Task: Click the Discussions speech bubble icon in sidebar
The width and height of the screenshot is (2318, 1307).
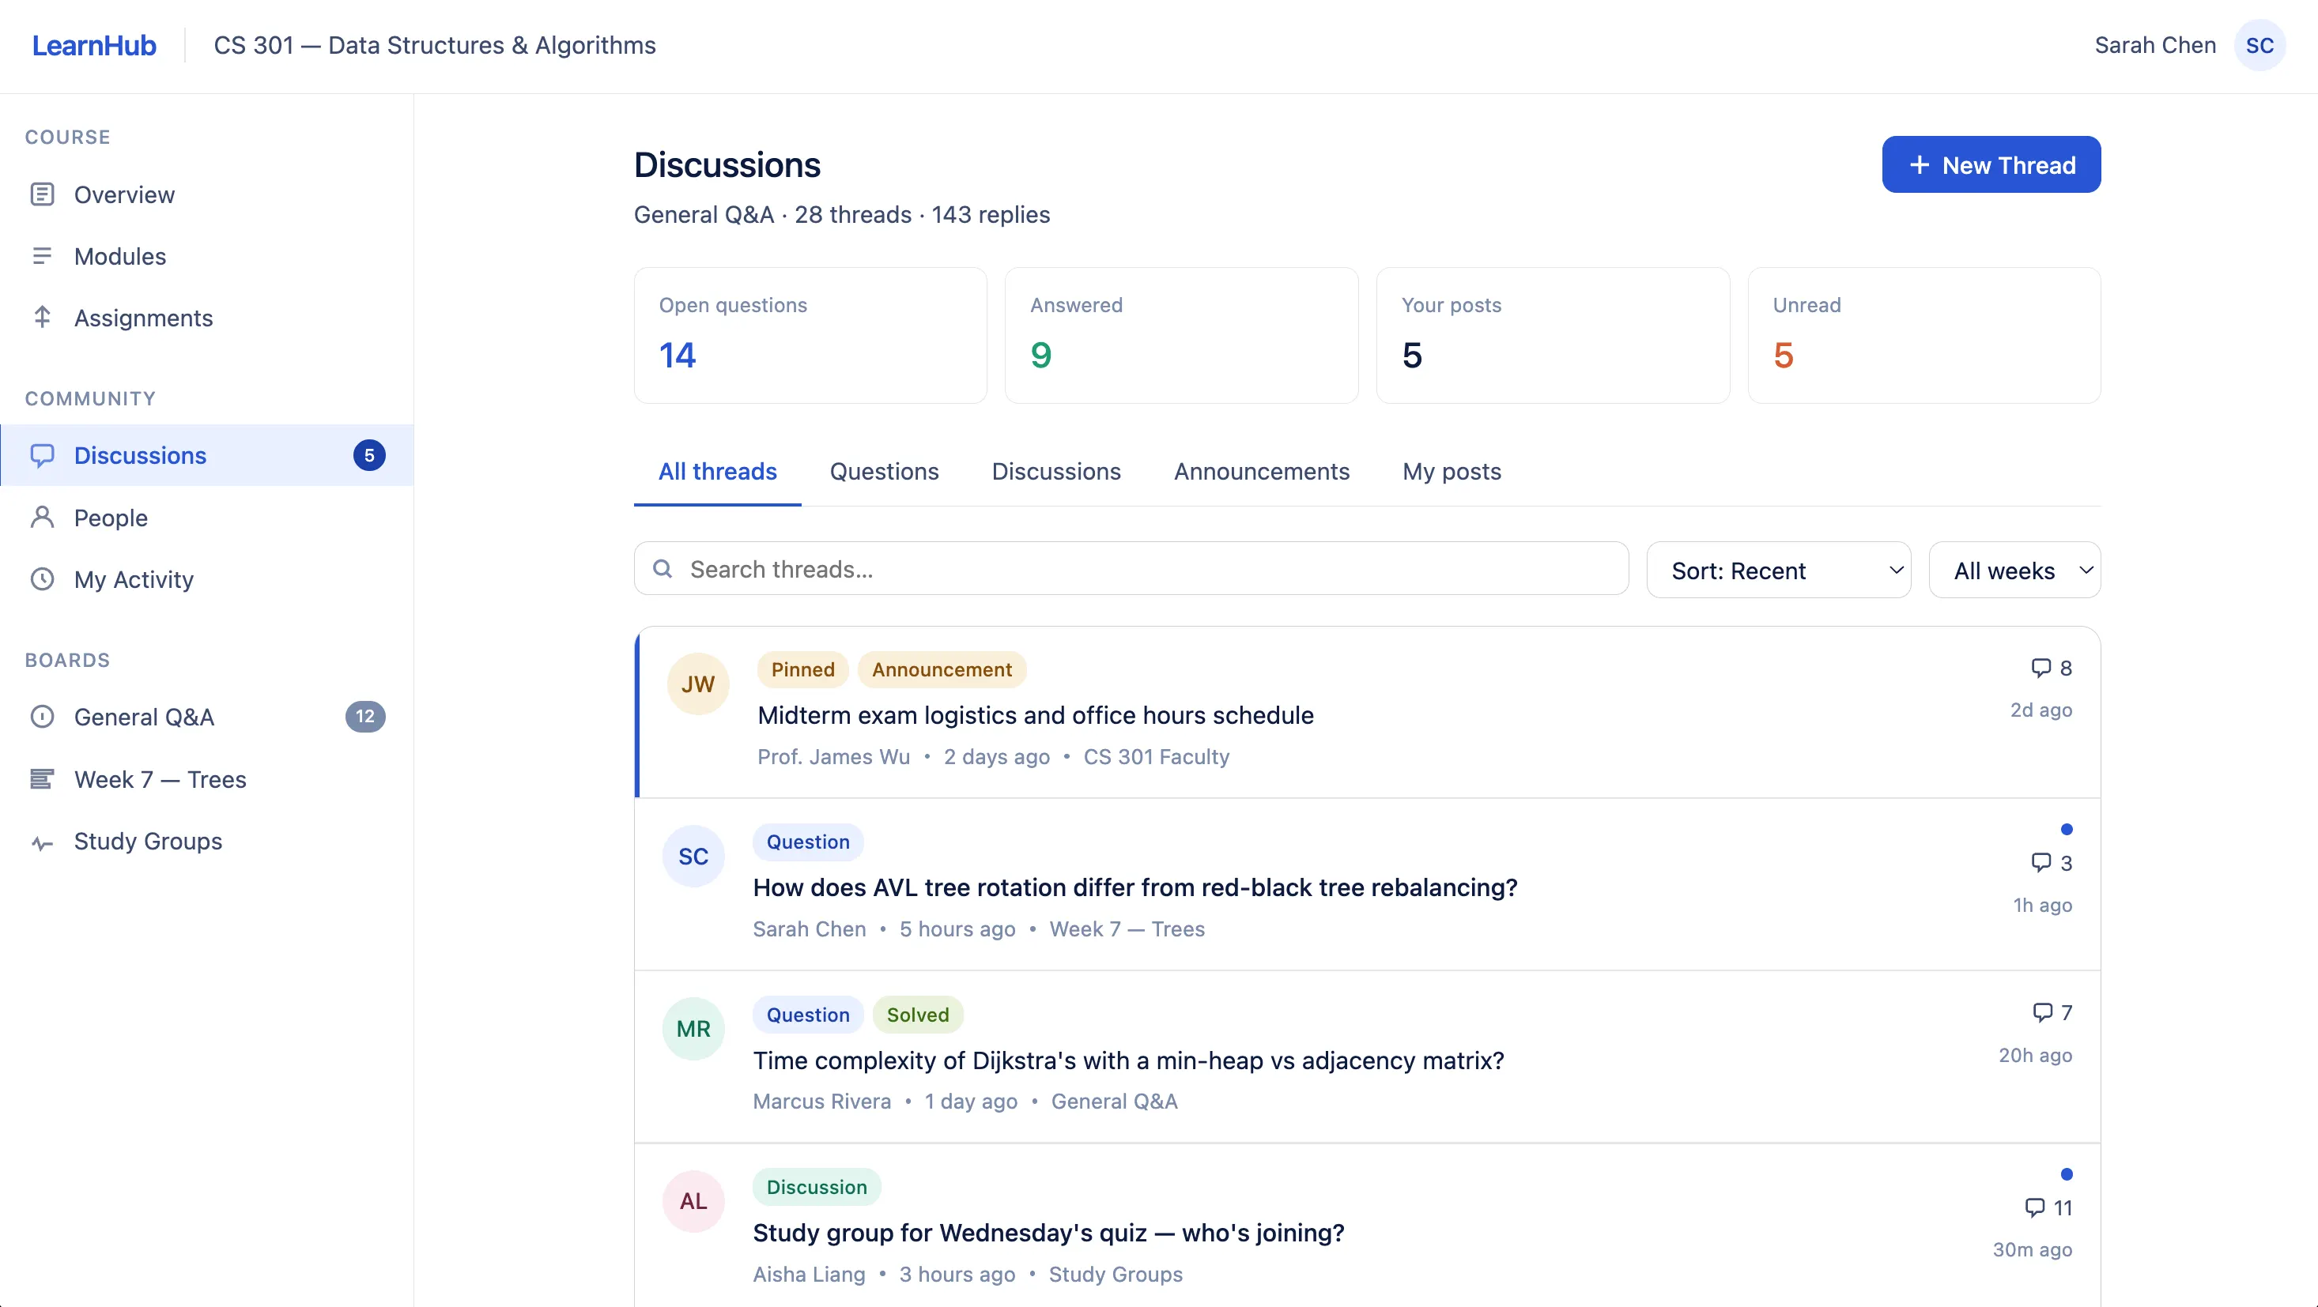Action: pyautogui.click(x=42, y=455)
